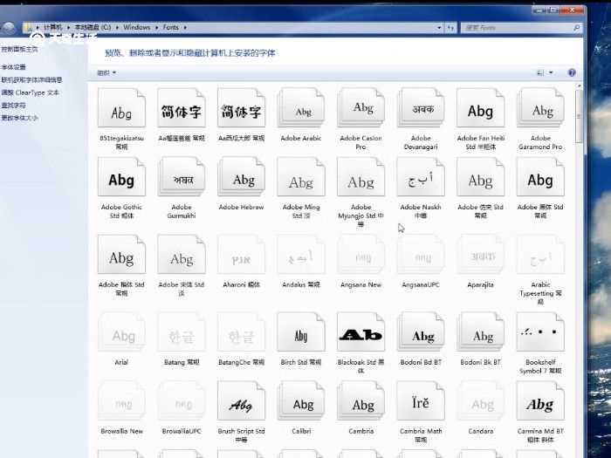
Task: Select the Adobe Myungjo Std font
Action: [x=360, y=177]
